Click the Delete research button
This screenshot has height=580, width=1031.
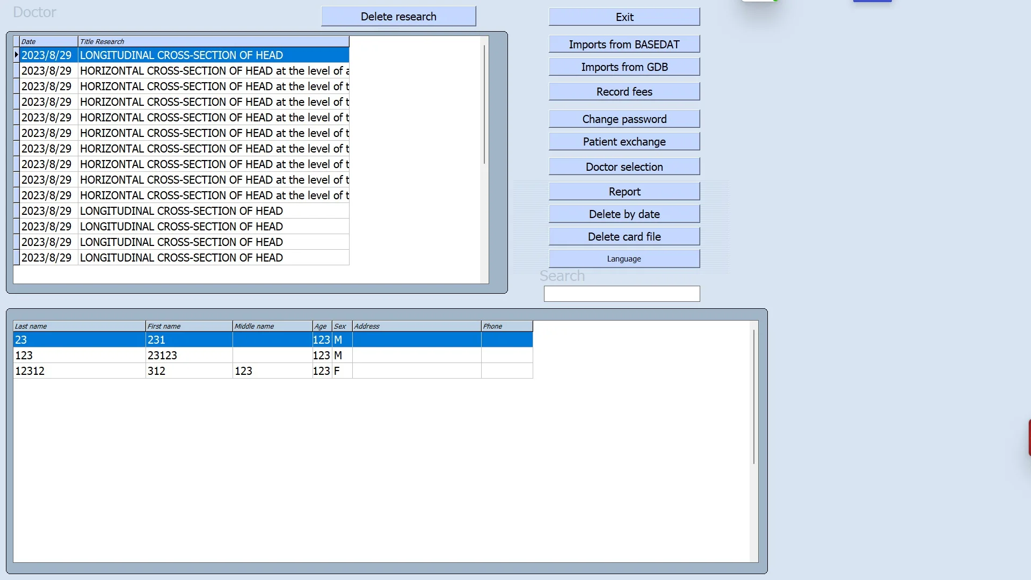[398, 16]
